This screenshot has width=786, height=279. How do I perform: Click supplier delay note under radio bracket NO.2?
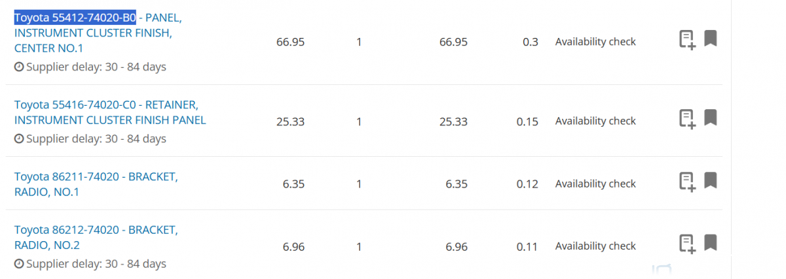(x=90, y=264)
